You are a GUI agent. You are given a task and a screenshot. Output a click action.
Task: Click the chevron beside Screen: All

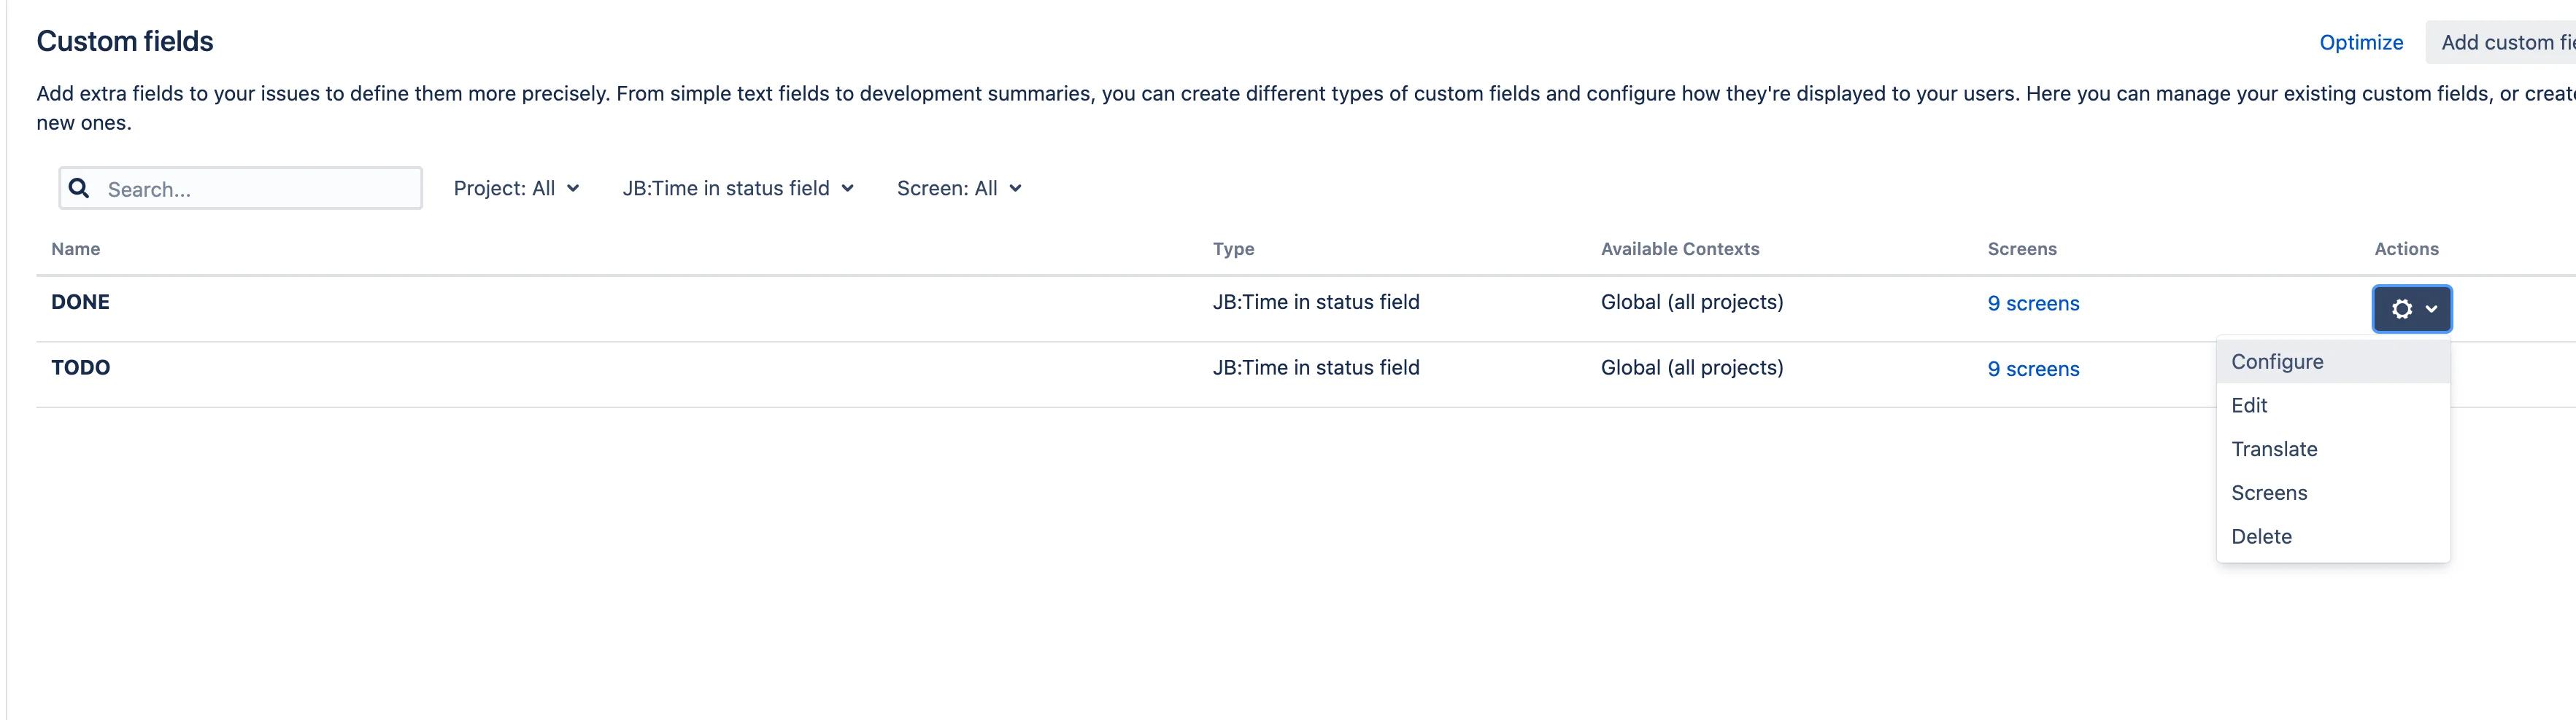(1015, 189)
